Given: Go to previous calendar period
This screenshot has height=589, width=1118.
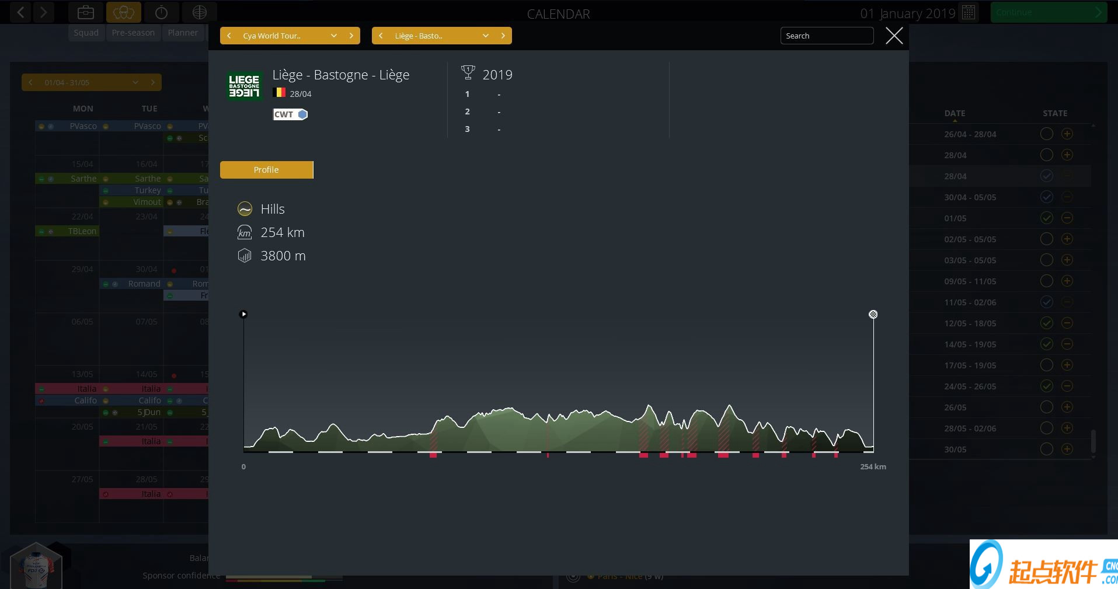Looking at the screenshot, I should tap(30, 82).
